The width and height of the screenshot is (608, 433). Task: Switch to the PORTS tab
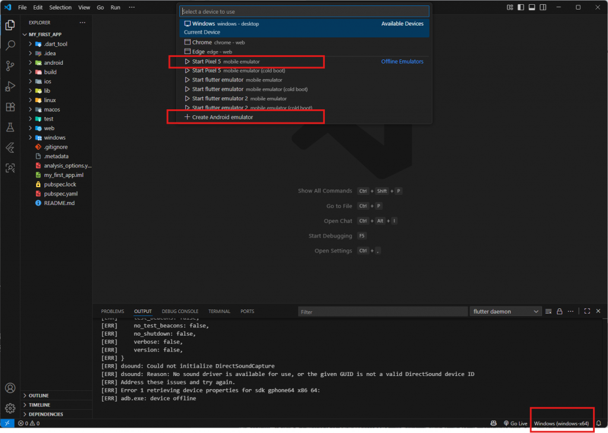point(247,312)
